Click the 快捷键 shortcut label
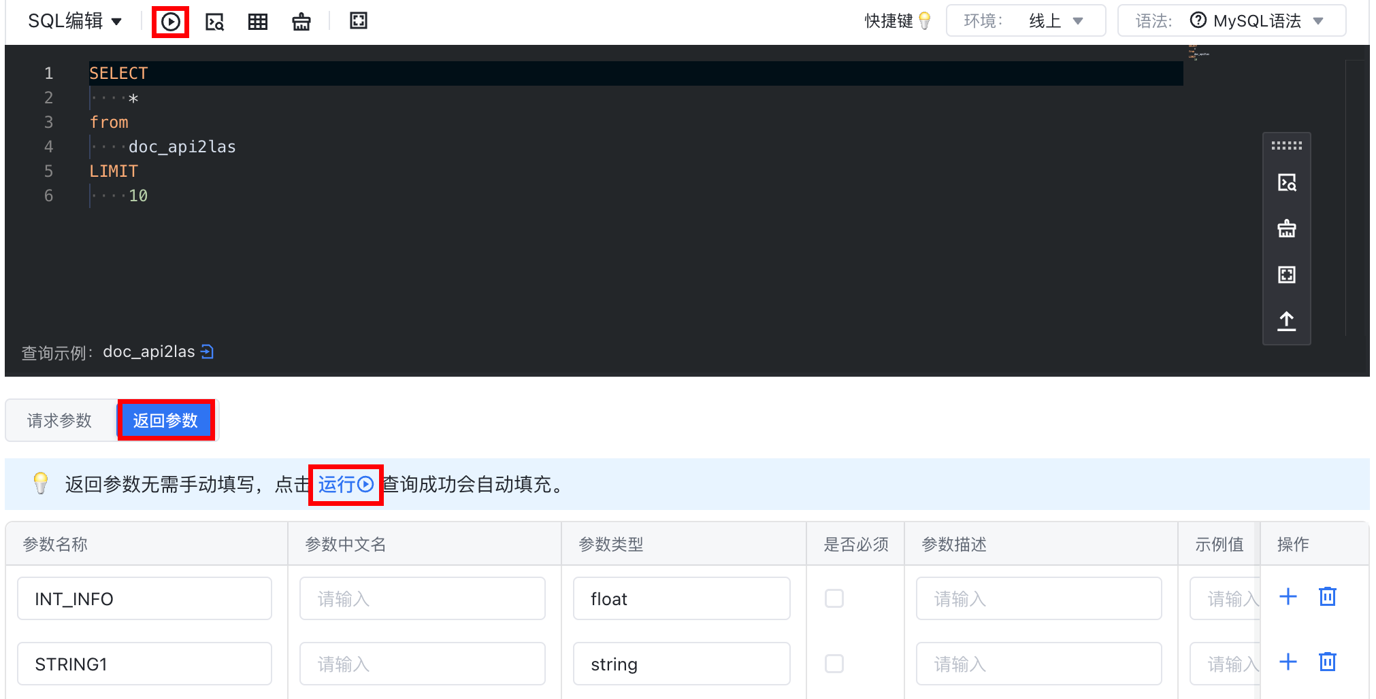The image size is (1376, 699). pos(889,21)
